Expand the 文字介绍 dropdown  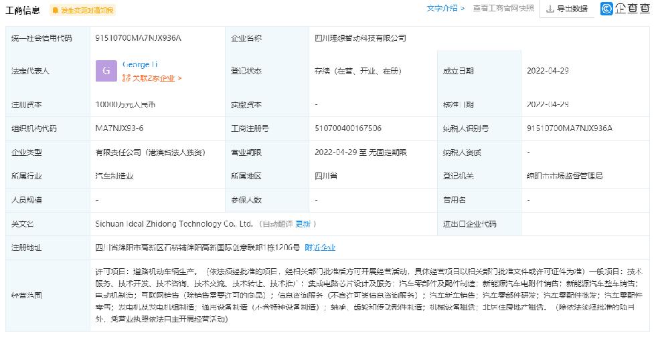[x=445, y=9]
